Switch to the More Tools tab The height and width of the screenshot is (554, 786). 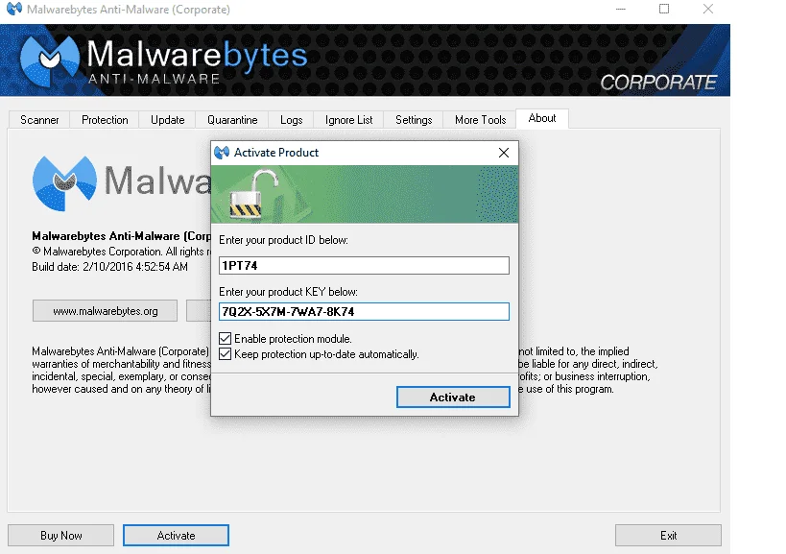(480, 120)
